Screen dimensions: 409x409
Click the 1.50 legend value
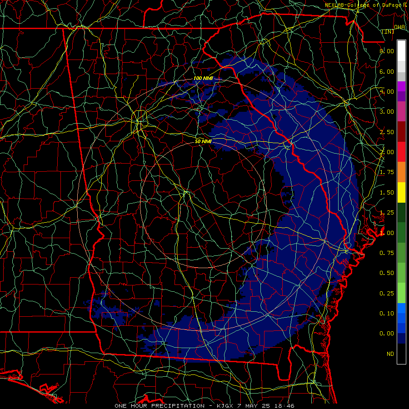(387, 193)
